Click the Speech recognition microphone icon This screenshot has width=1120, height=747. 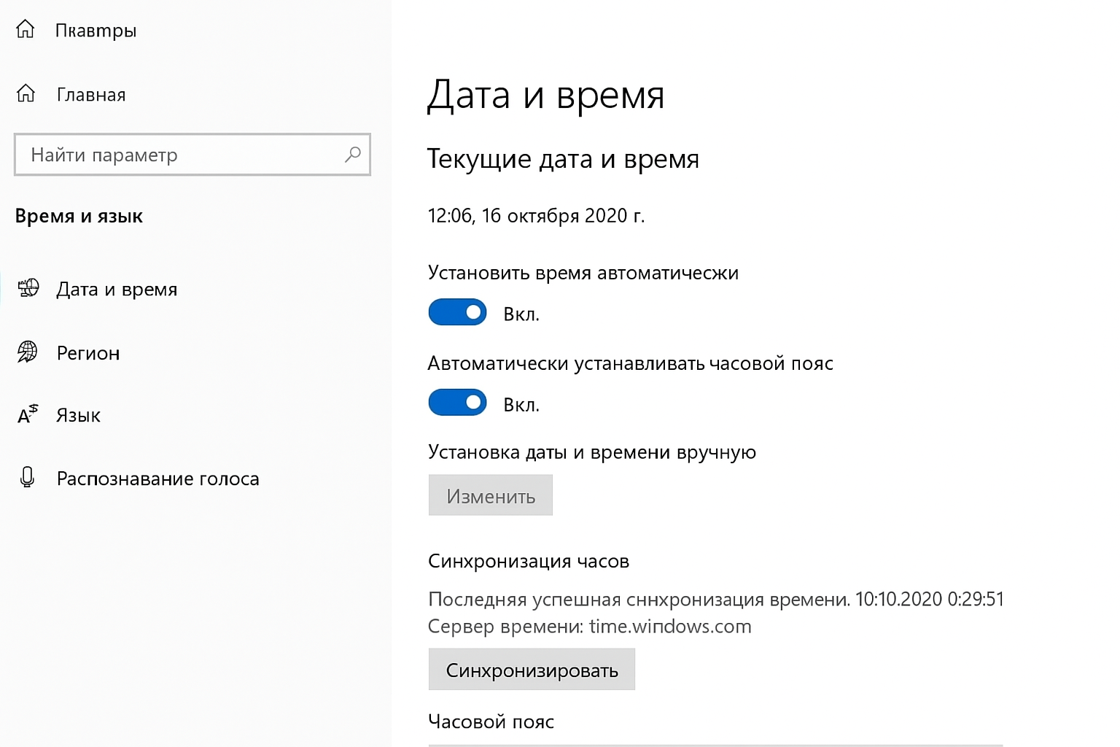click(x=26, y=478)
